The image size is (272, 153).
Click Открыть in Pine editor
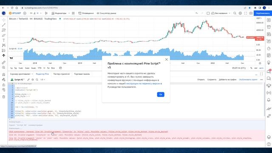pyautogui.click(x=201, y=79)
